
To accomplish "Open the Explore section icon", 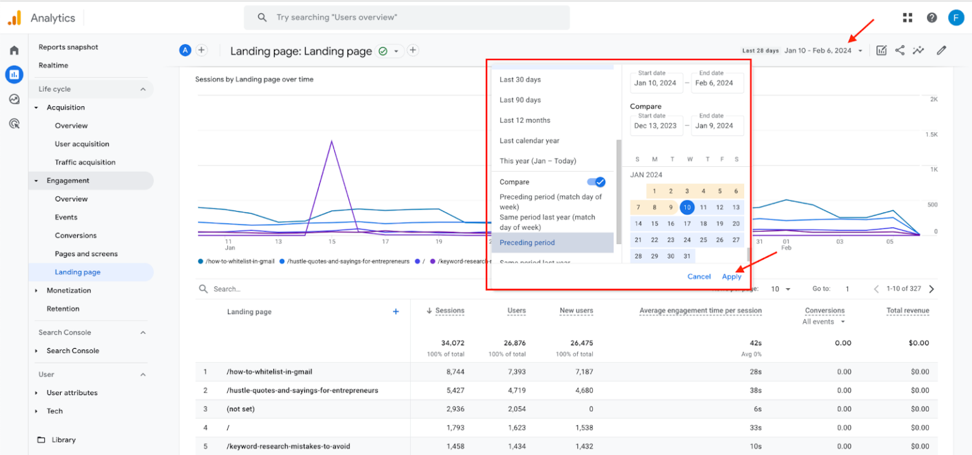I will click(14, 99).
